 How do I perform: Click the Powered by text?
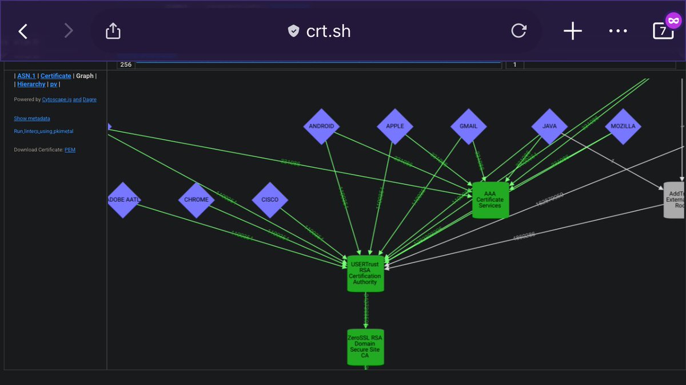click(27, 99)
